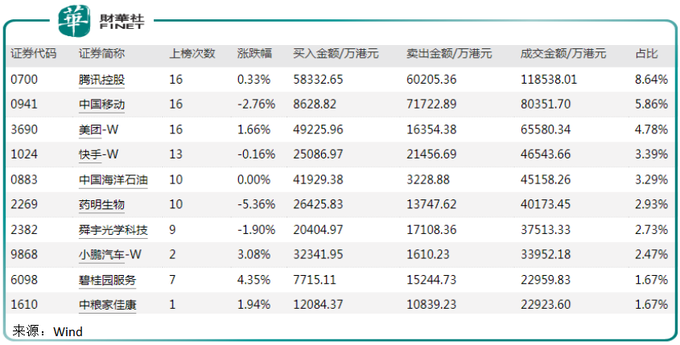
Task: Click the 成交金额/万港元 column header
Action: (563, 54)
